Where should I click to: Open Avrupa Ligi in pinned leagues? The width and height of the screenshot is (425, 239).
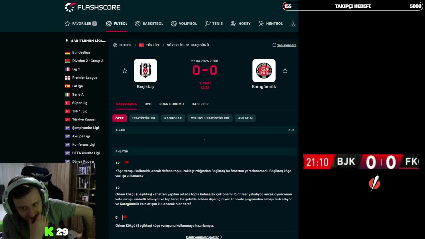click(x=81, y=136)
